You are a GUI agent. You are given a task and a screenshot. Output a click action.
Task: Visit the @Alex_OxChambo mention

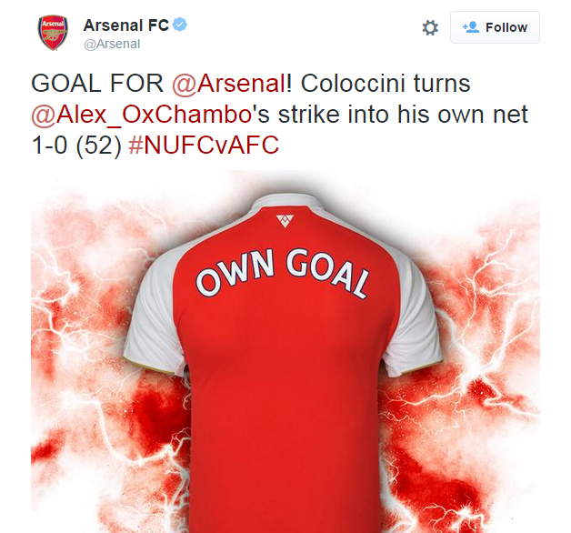click(141, 115)
